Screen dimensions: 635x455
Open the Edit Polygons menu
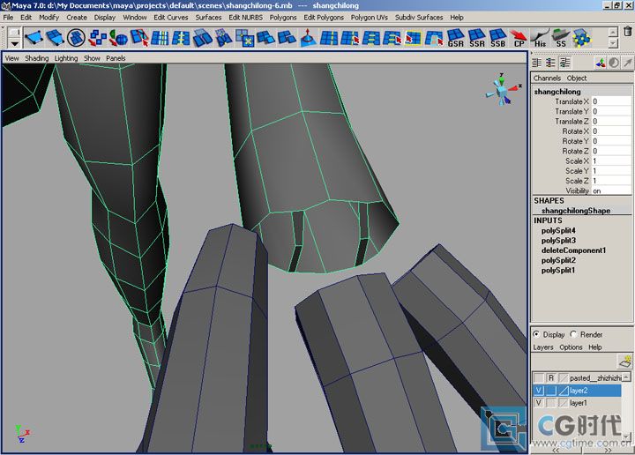click(324, 18)
